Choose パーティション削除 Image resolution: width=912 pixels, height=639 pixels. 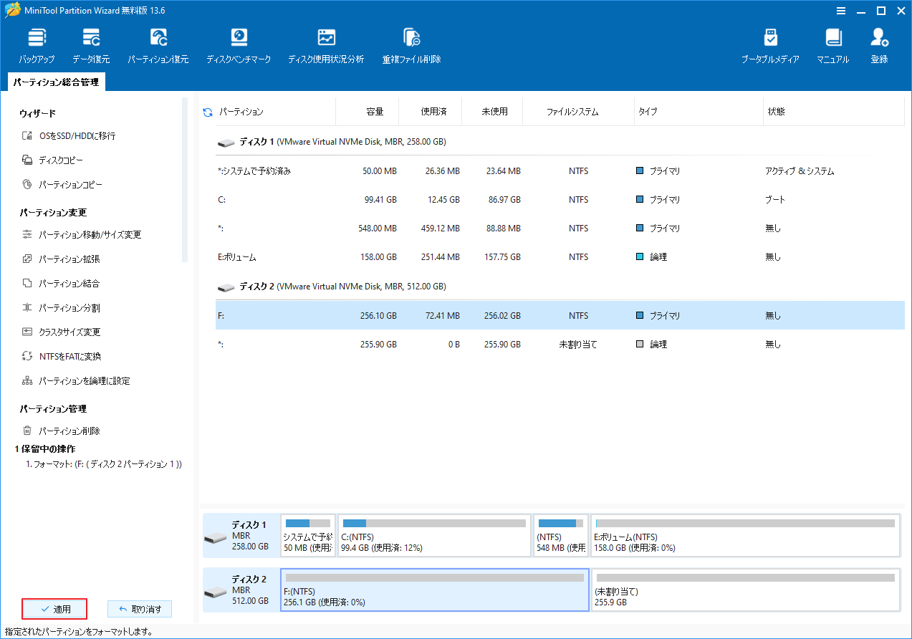[x=61, y=431]
